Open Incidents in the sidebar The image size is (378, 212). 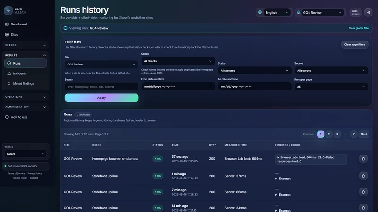pos(26,73)
